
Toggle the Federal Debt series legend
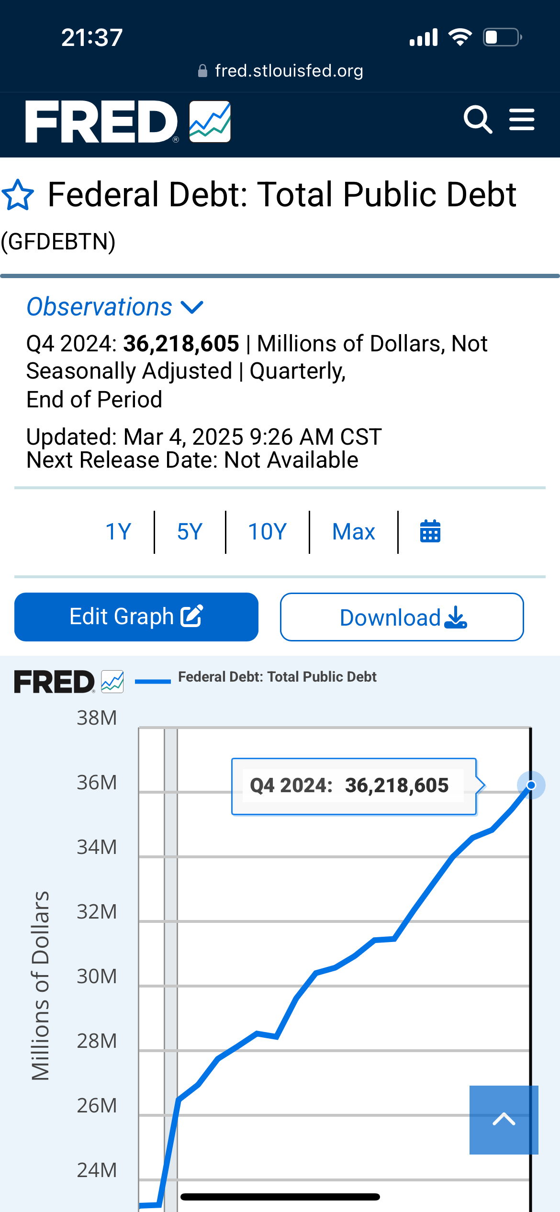point(277,677)
